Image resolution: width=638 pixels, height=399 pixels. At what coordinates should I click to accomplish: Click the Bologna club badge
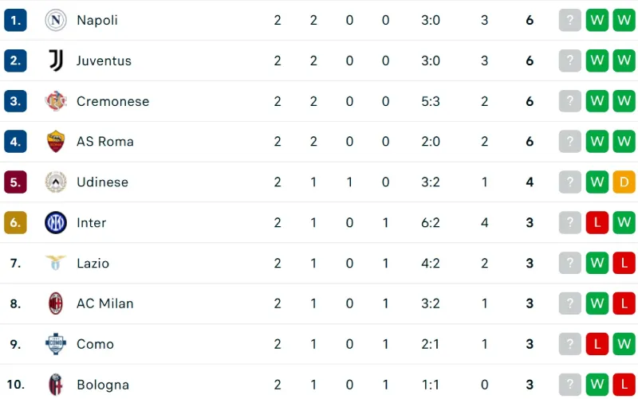[56, 385]
